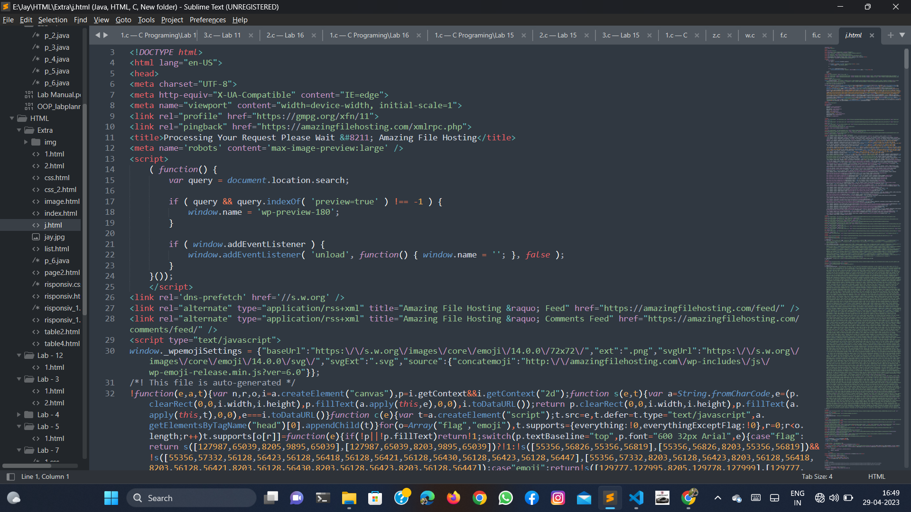Image resolution: width=911 pixels, height=512 pixels.
Task: Collapse the HTML folder in the sidebar
Action: click(12, 119)
